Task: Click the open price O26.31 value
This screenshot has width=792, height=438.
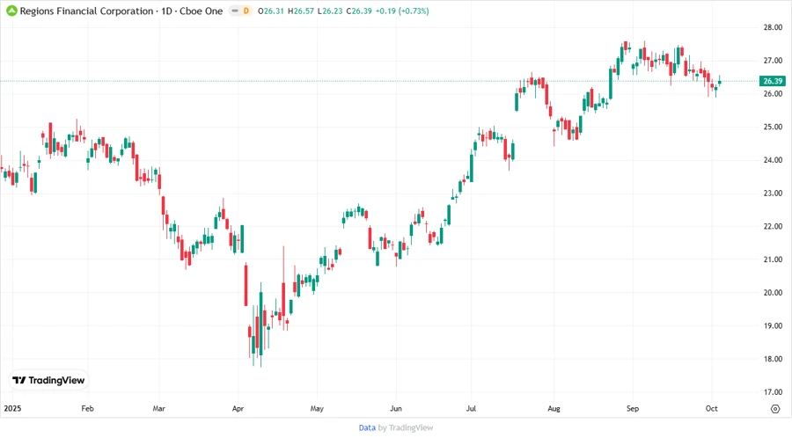Action: [273, 10]
